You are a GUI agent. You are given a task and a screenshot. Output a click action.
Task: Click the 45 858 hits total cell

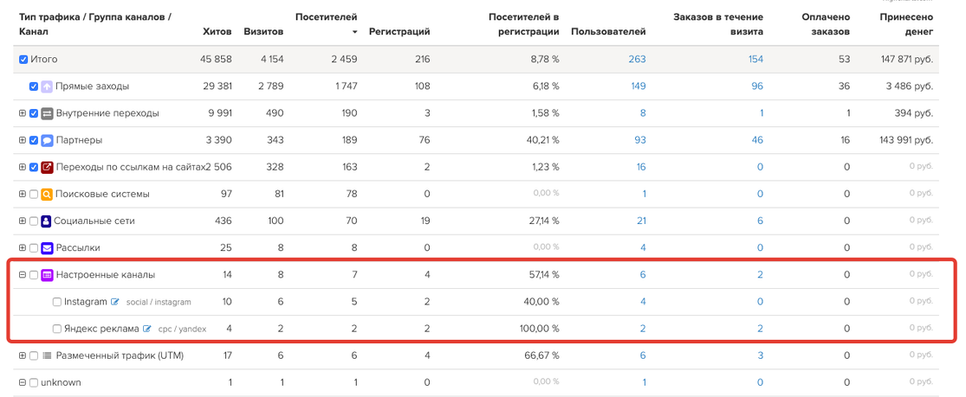pyautogui.click(x=217, y=59)
